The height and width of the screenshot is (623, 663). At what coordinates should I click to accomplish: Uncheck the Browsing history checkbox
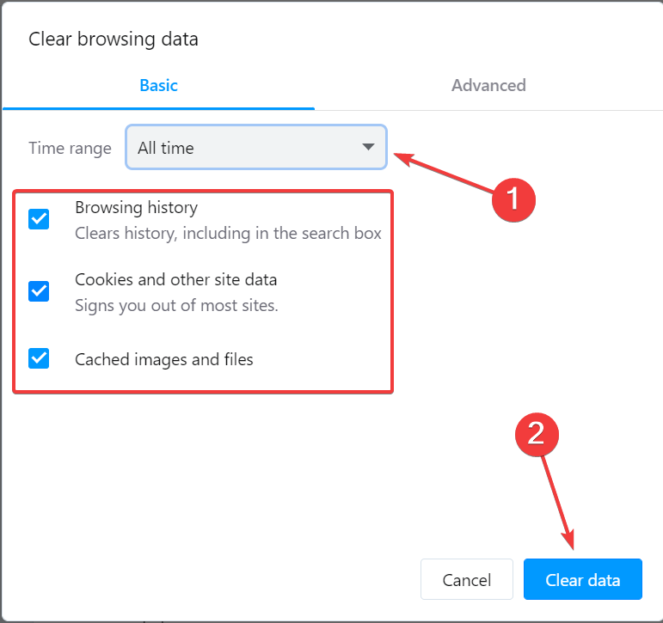[39, 219]
